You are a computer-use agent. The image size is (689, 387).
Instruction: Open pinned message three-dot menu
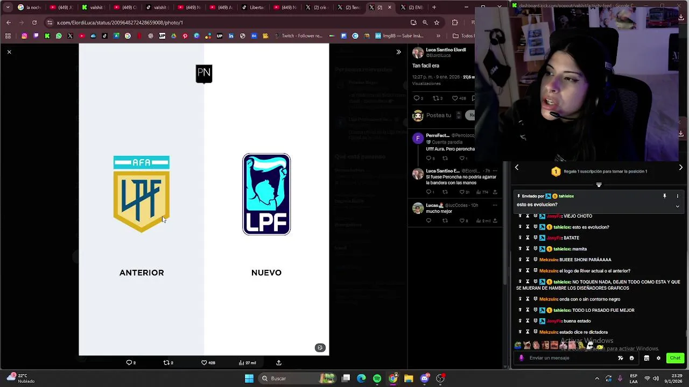tap(677, 196)
